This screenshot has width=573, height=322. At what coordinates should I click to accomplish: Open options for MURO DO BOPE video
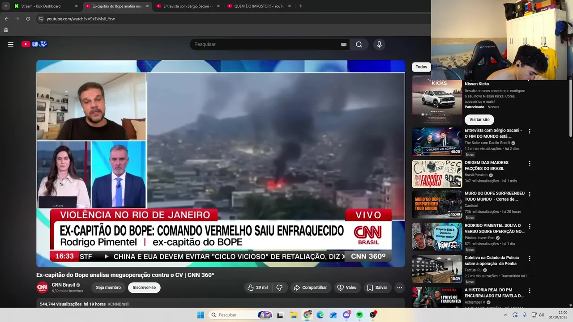coord(530,194)
